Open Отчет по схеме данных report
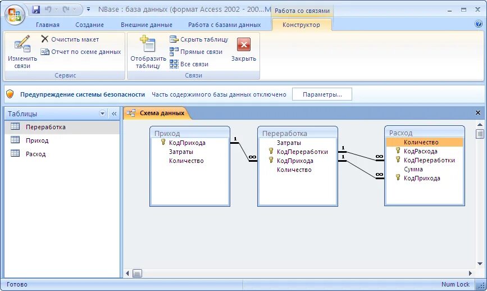 (x=81, y=52)
